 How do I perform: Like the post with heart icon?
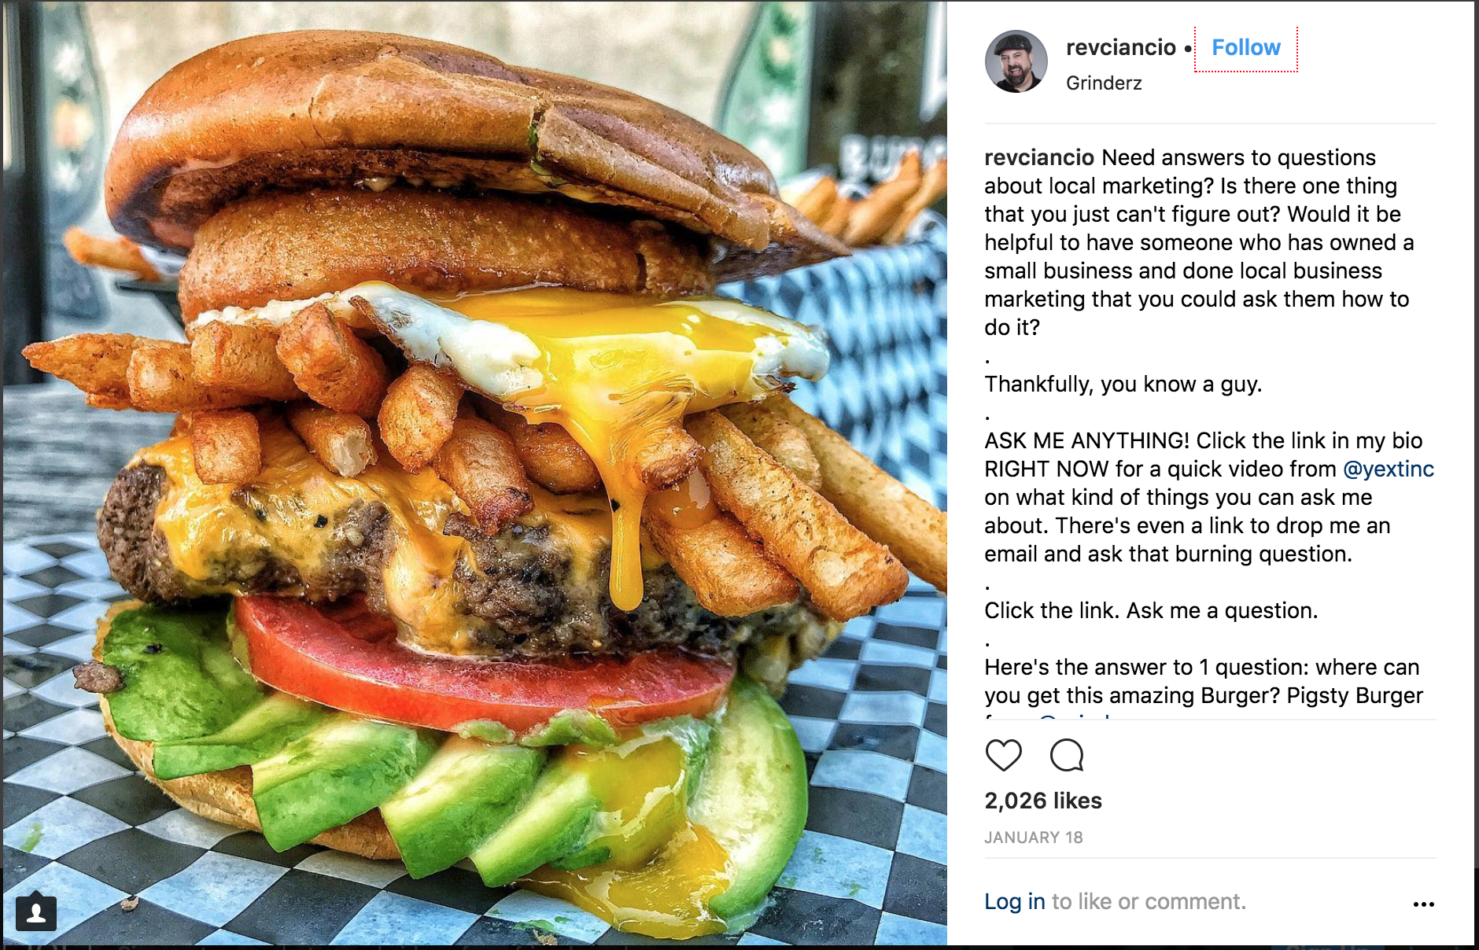click(x=1003, y=755)
